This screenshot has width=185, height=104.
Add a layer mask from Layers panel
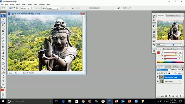click(x=166, y=96)
